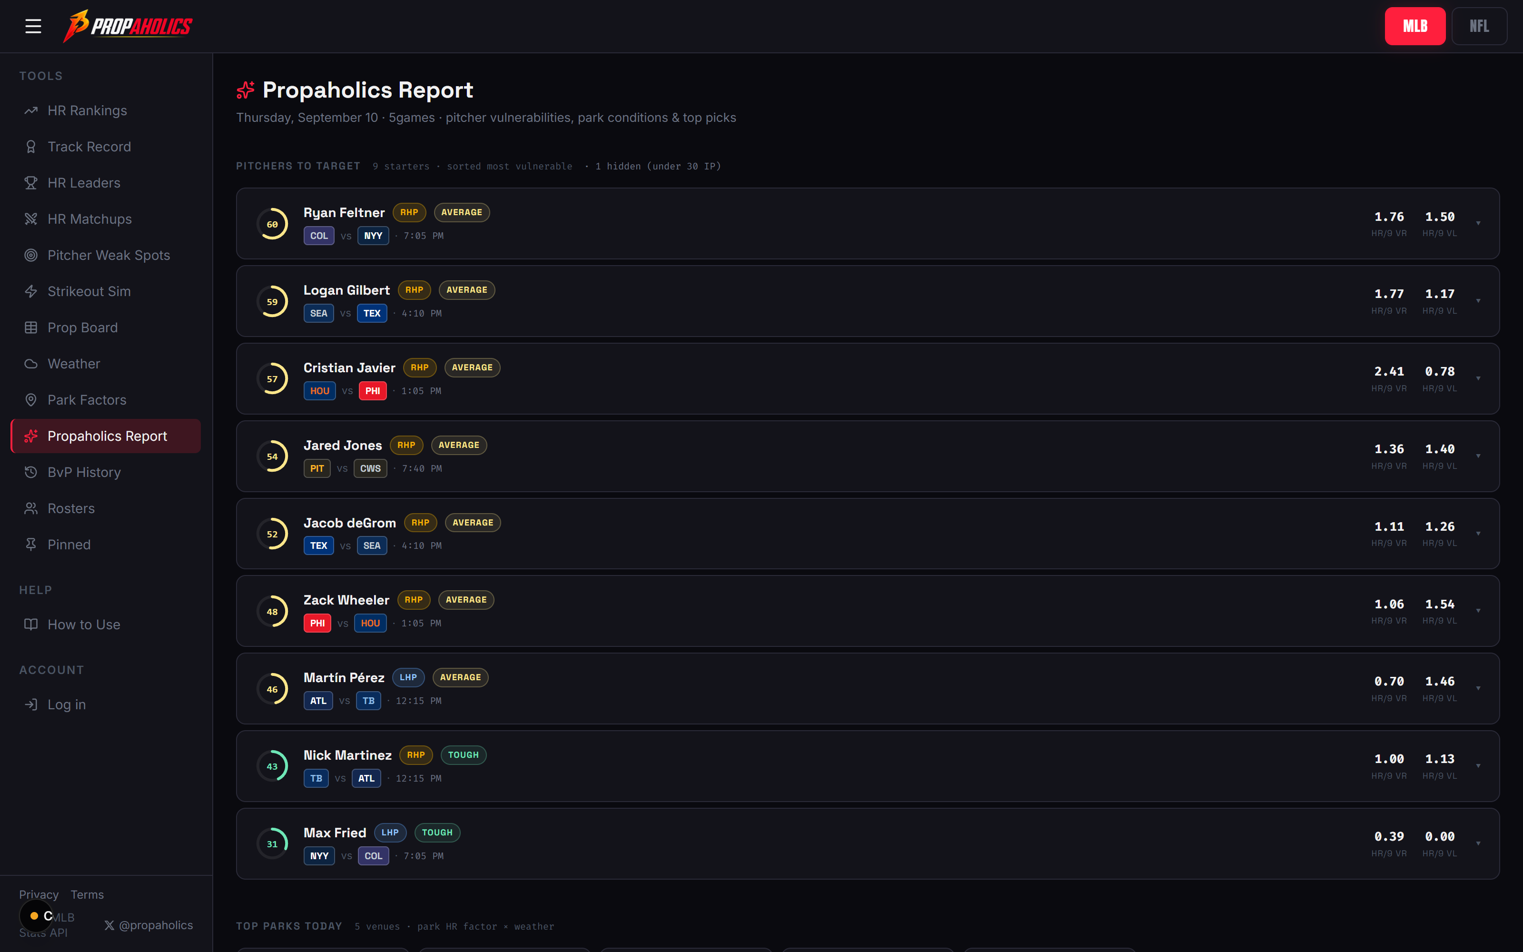Switch to the MLB league toggle
The image size is (1523, 952).
pyautogui.click(x=1415, y=27)
